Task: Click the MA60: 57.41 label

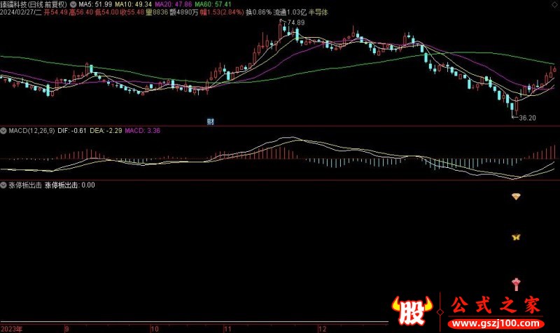Action: point(213,4)
